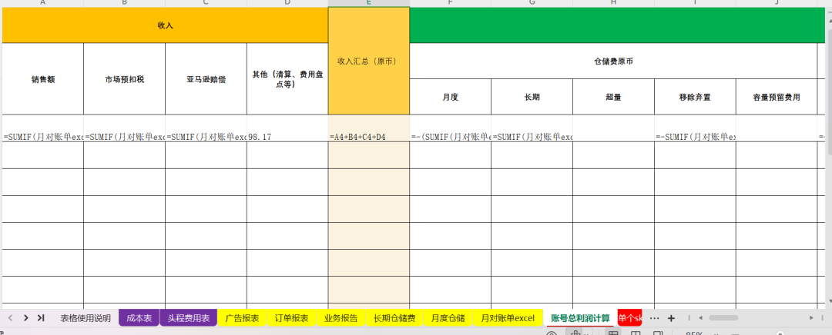Select the cell with formula =A4+B4+C4+D4

[368, 137]
